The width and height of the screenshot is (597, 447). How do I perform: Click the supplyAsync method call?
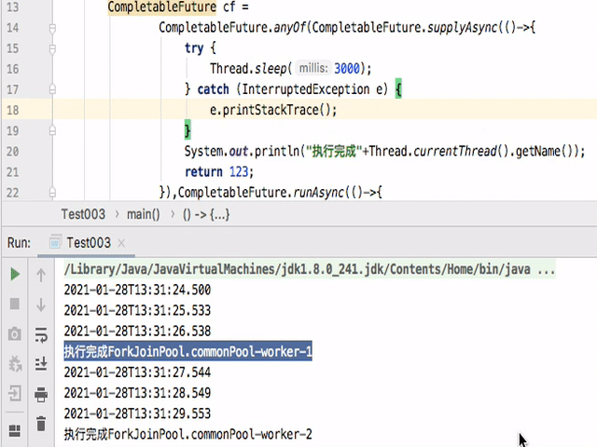[x=462, y=28]
